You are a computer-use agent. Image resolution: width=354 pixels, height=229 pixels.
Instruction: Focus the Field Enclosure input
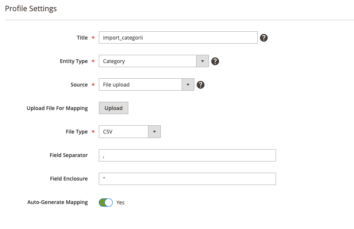187,179
